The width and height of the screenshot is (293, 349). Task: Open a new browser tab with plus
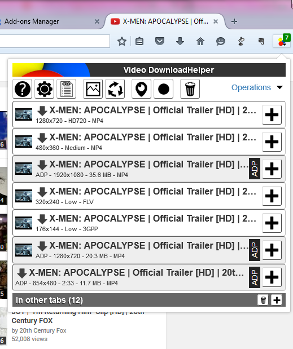(234, 21)
